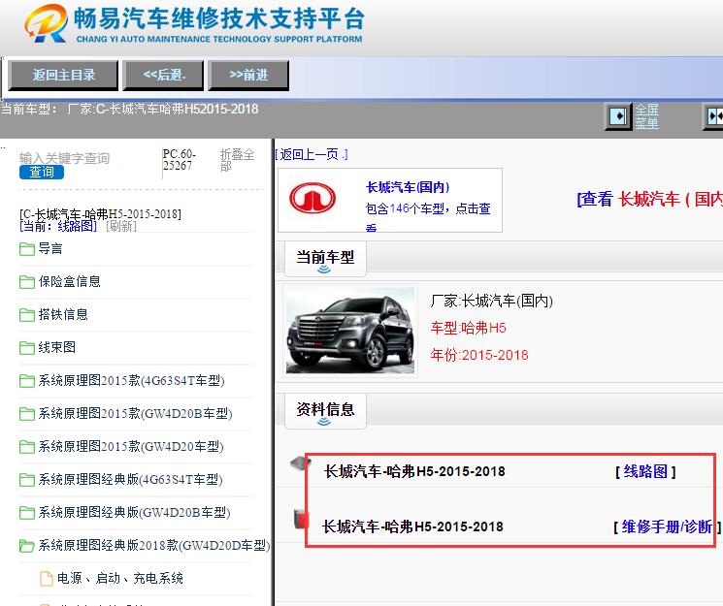Select tree item 保险盒信息
The image size is (723, 606).
tap(70, 281)
